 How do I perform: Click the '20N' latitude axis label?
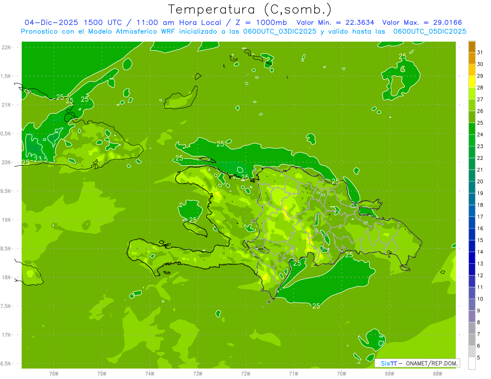click(7, 162)
